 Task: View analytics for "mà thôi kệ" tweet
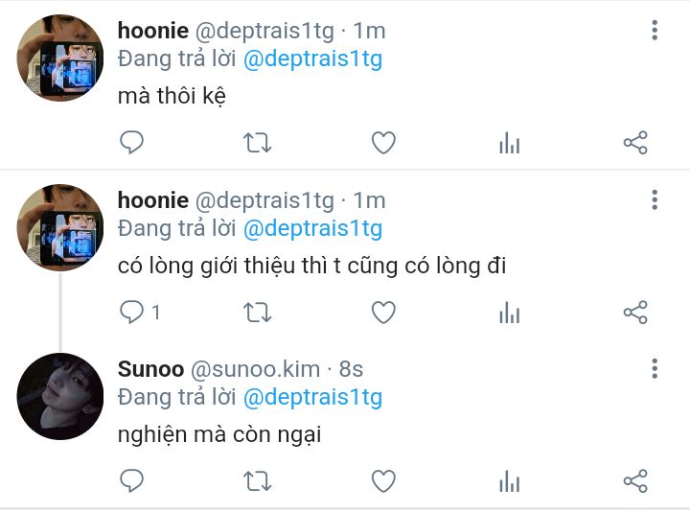coord(510,143)
